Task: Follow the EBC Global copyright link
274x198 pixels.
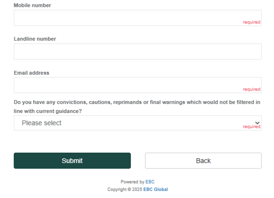Action: [x=155, y=189]
